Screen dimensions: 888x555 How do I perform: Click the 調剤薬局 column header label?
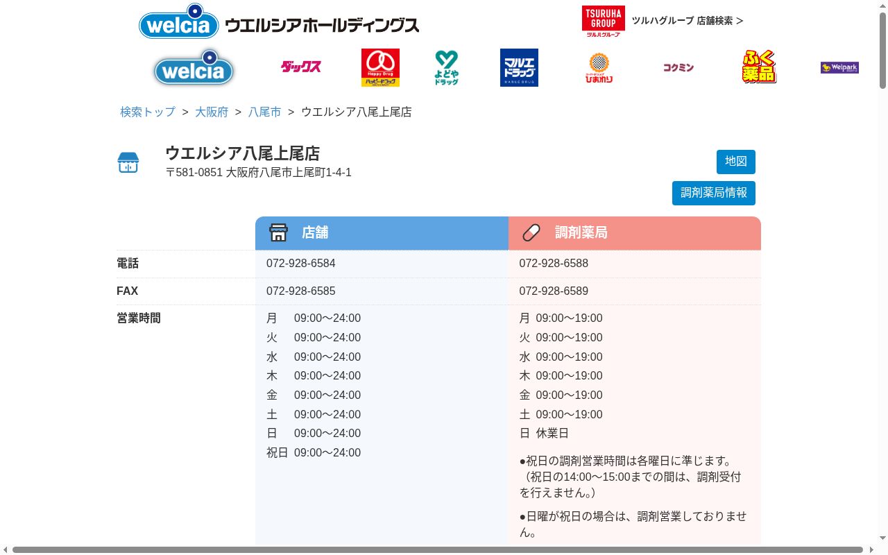pyautogui.click(x=581, y=232)
